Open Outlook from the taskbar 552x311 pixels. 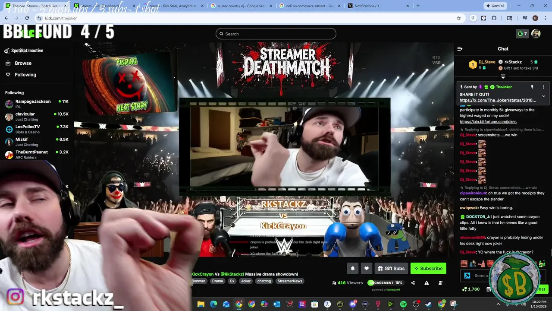277,304
